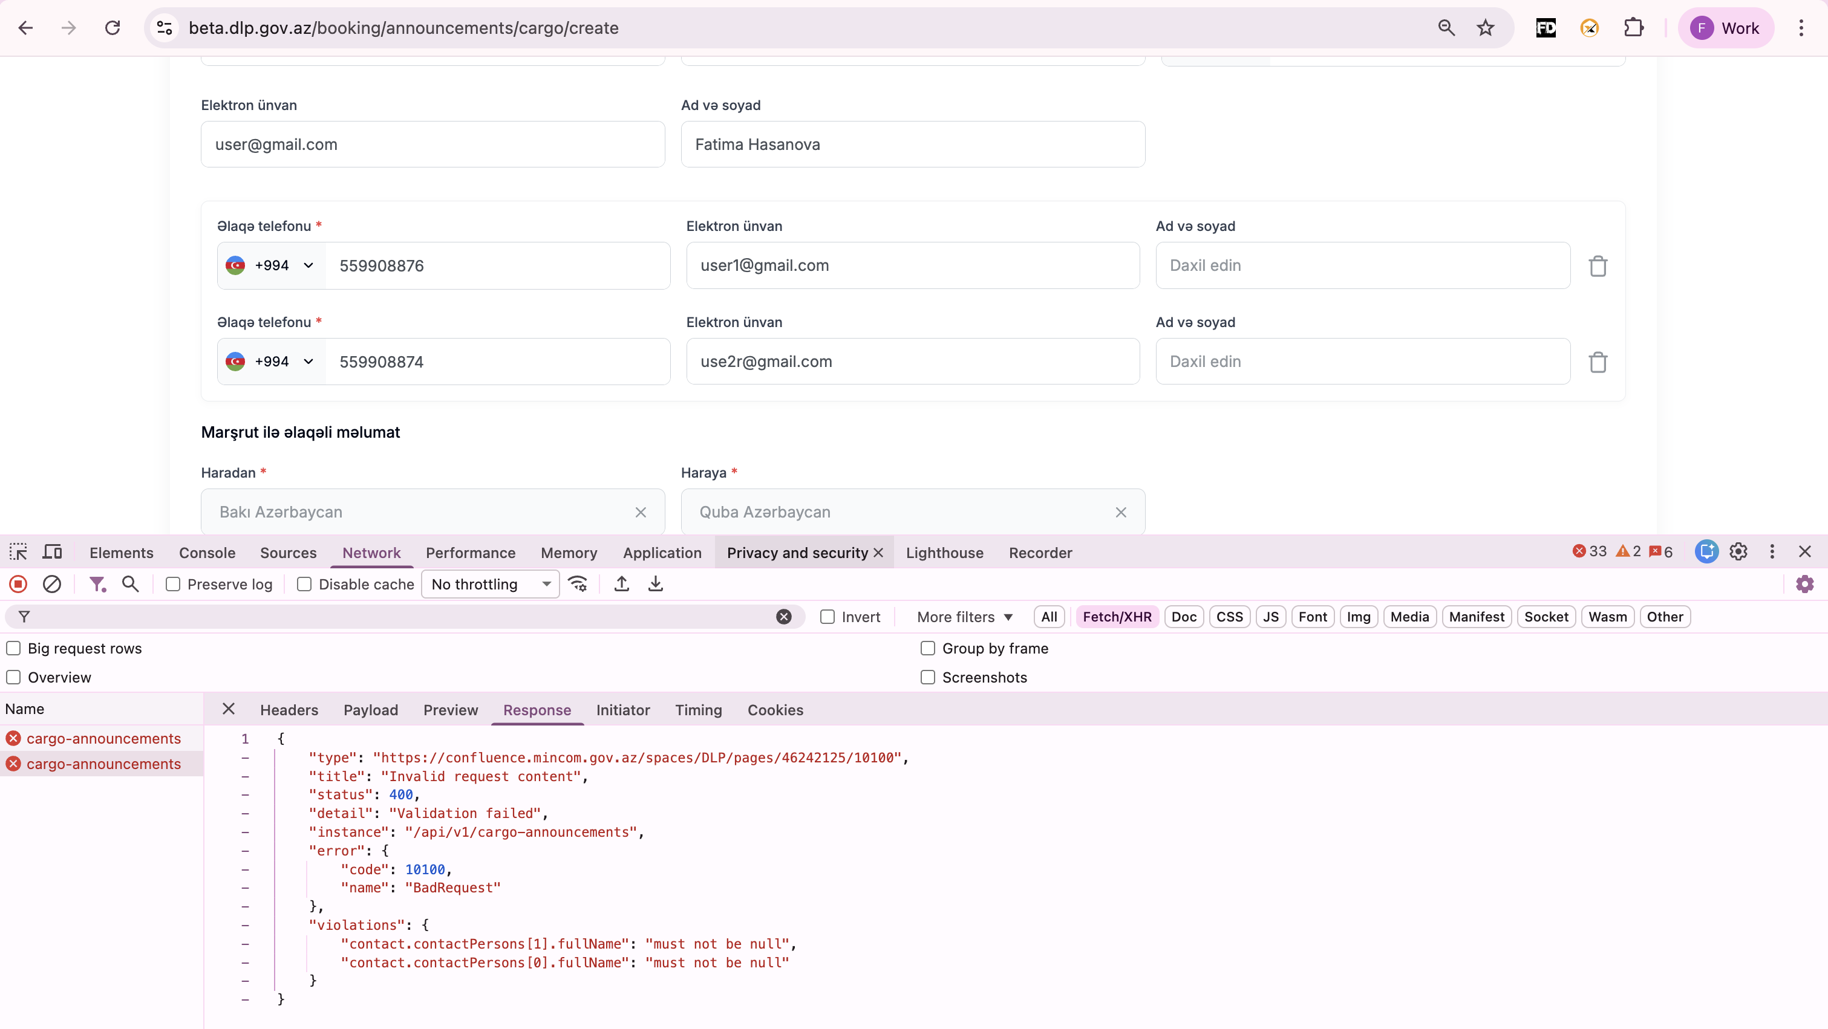Viewport: 1828px width, 1029px height.
Task: Open Application panel
Action: [x=662, y=553]
